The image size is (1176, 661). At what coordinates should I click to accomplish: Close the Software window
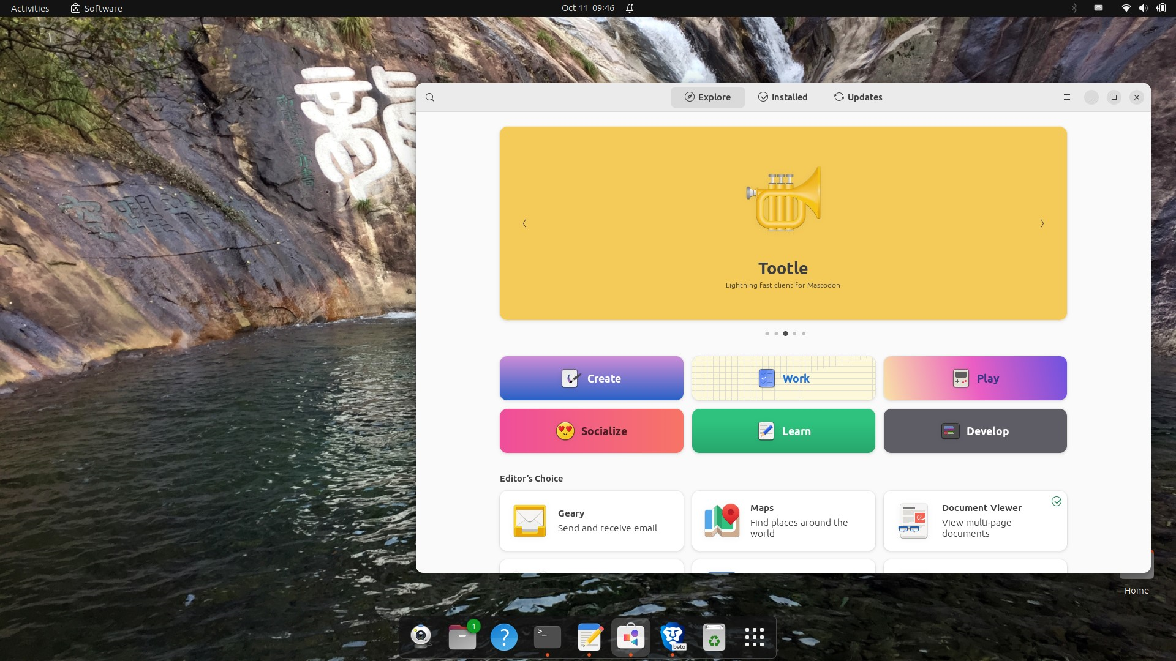1137,97
